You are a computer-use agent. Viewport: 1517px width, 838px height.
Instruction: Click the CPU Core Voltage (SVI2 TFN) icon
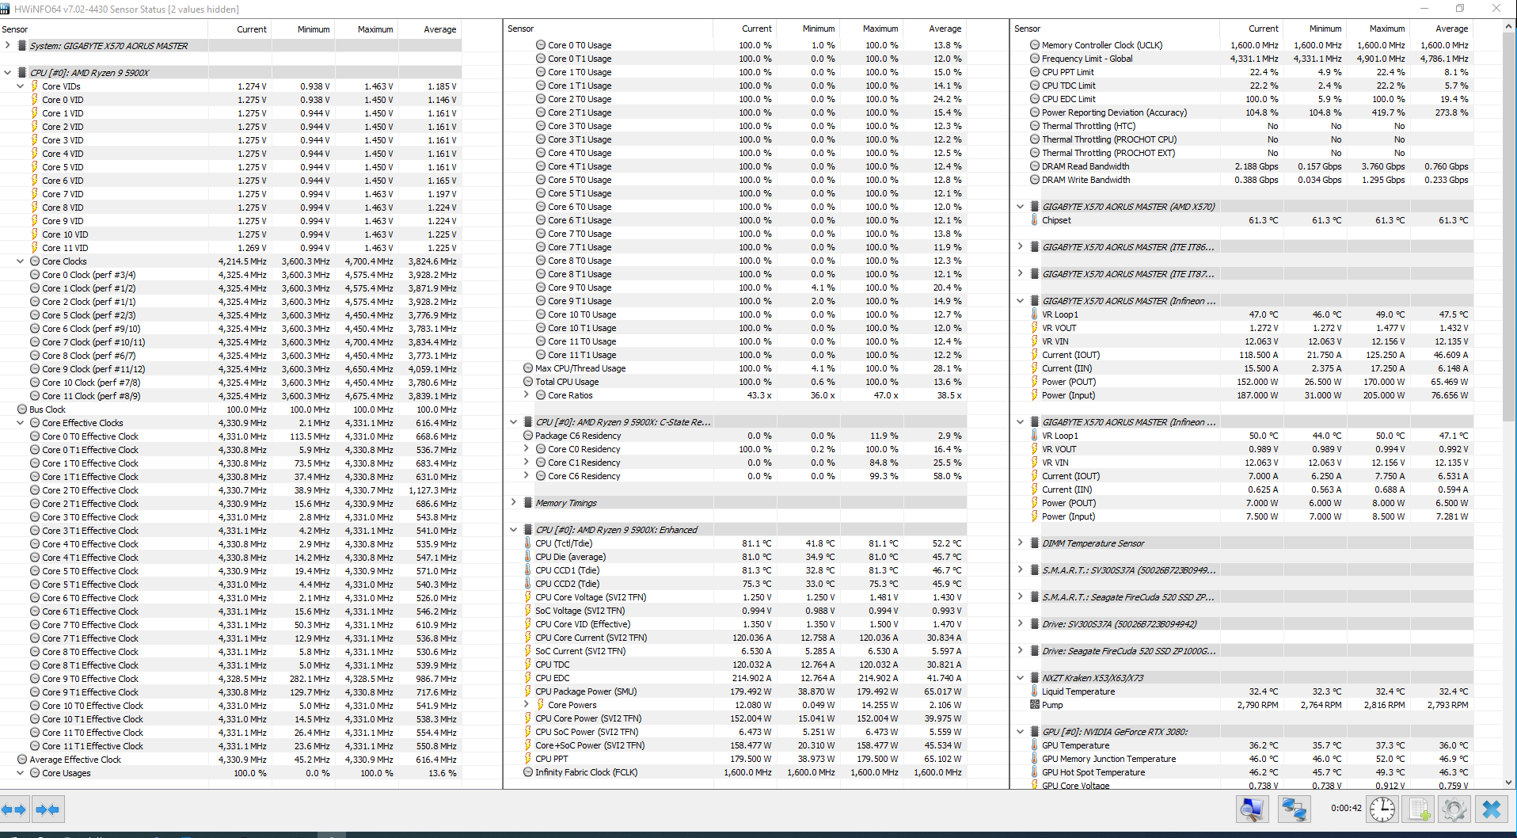pyautogui.click(x=528, y=597)
